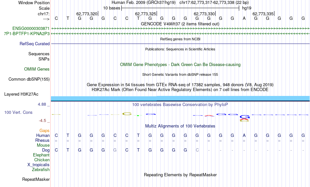Click the light blue H3K27Ac signal bar
The height and width of the screenshot is (187, 310).
(x=180, y=98)
